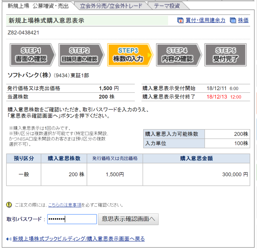Select the STEP5 受付完了 step
Viewport: 257px width, 249px height.
[225, 55]
